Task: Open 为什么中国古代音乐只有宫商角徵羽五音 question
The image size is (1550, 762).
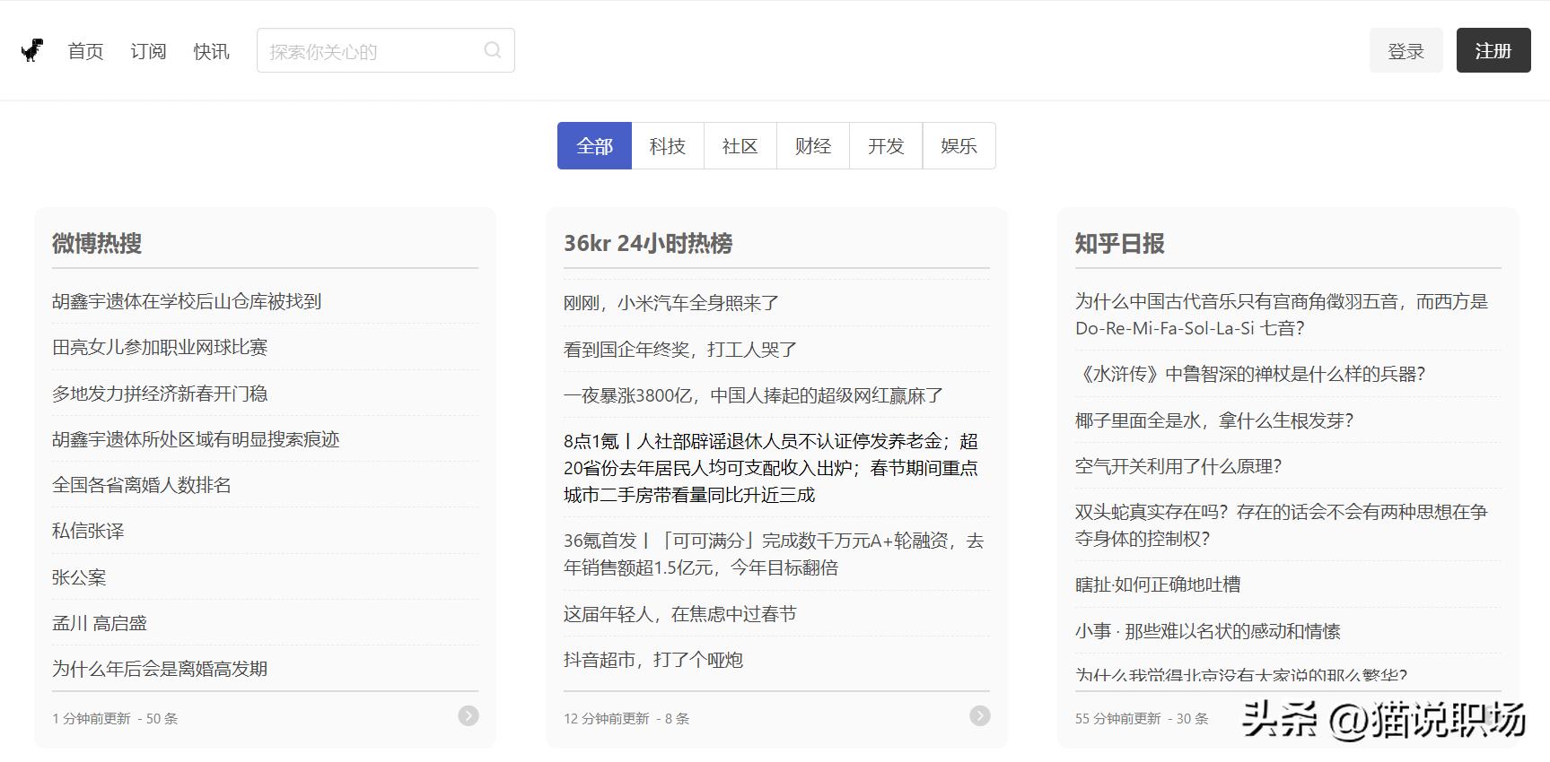Action: pos(1282,315)
